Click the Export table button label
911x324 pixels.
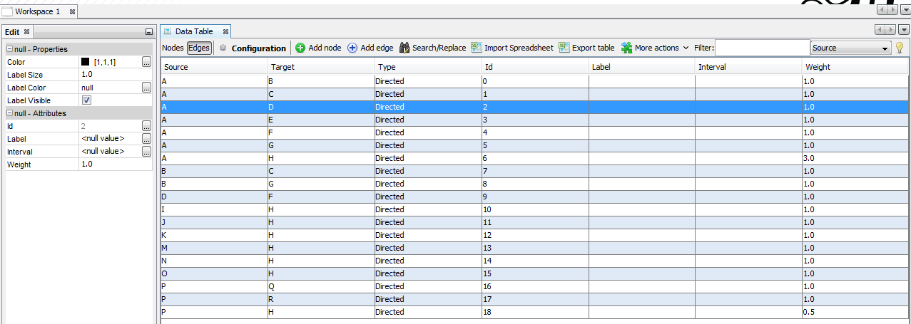[593, 48]
